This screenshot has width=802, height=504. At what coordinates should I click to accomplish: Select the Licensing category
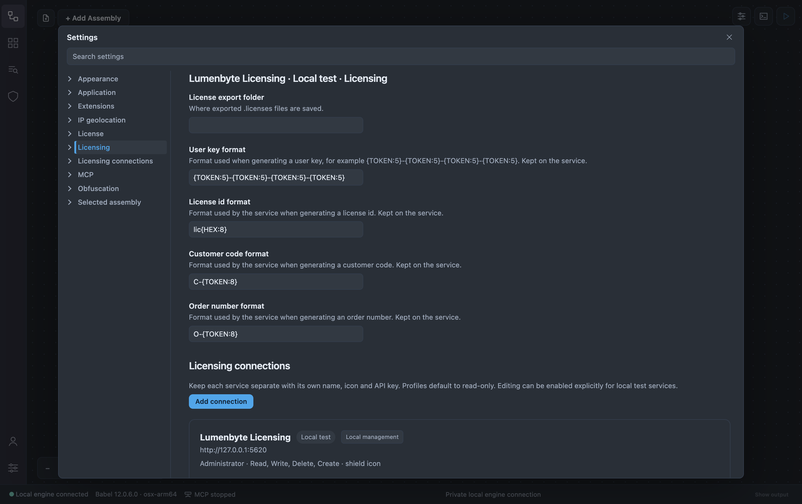pos(121,147)
